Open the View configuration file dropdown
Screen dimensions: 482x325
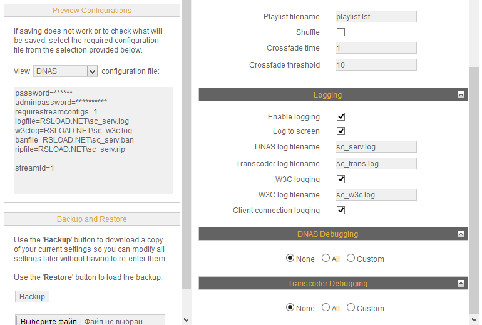[x=66, y=71]
